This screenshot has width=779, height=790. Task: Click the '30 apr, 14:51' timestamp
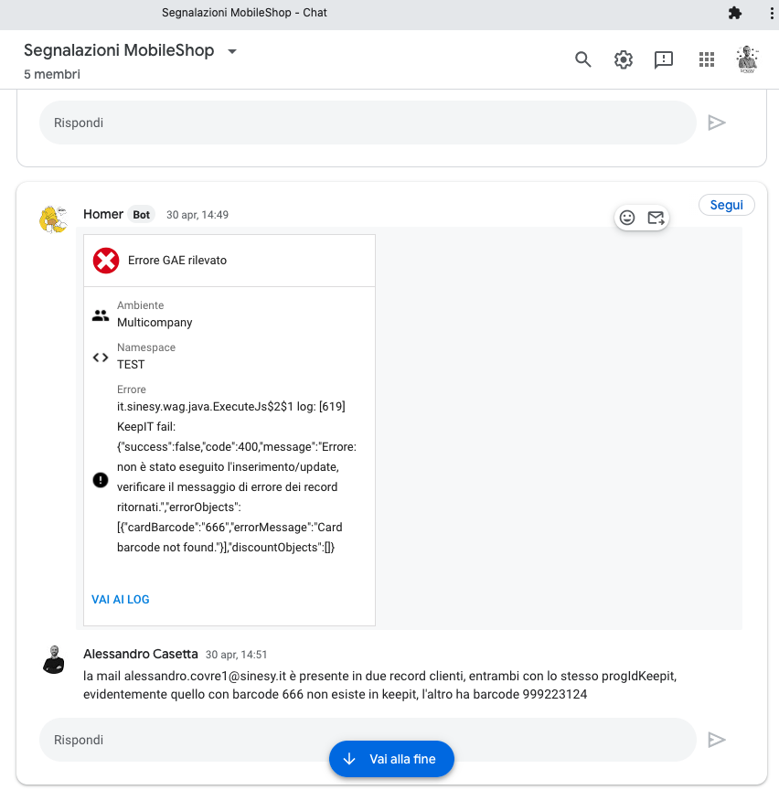click(x=236, y=655)
